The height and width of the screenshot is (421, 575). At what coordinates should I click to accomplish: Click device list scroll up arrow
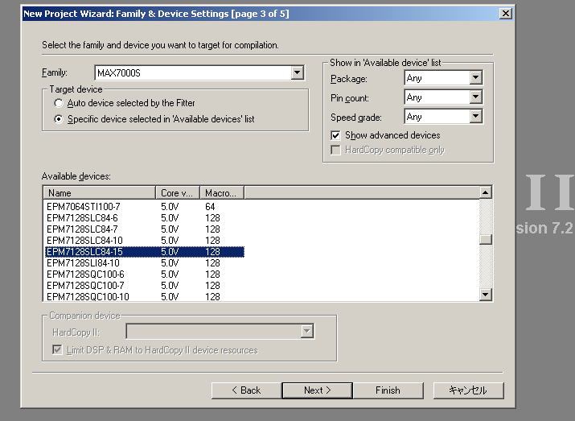coord(486,192)
